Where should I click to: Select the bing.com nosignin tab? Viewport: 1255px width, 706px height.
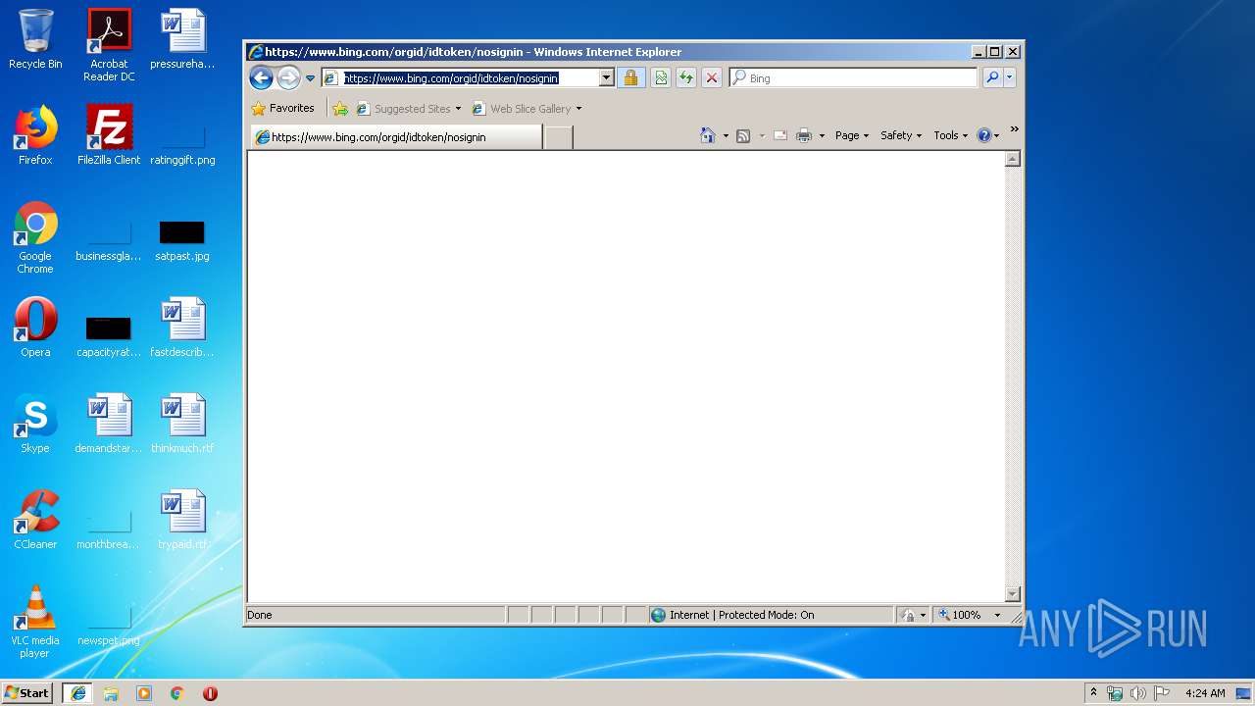(396, 137)
